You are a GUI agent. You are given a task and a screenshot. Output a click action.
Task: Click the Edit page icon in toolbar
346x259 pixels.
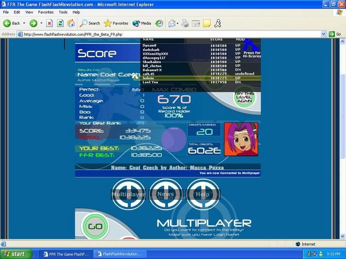tap(196, 23)
